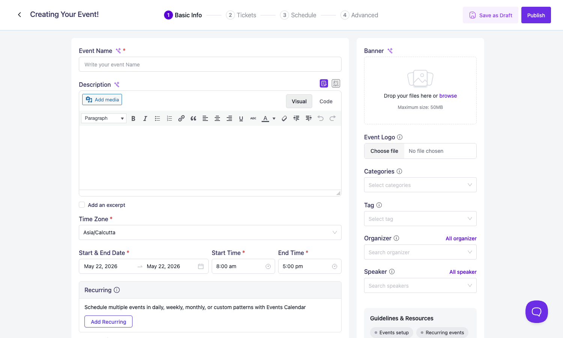Click the AI magic wand beside Event Name
This screenshot has width=563, height=338.
tap(118, 51)
